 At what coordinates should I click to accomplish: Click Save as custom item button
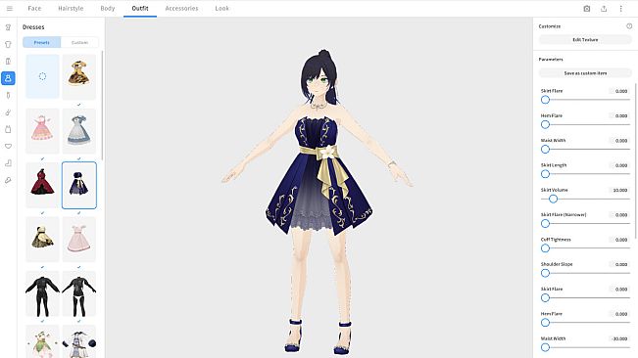[585, 73]
